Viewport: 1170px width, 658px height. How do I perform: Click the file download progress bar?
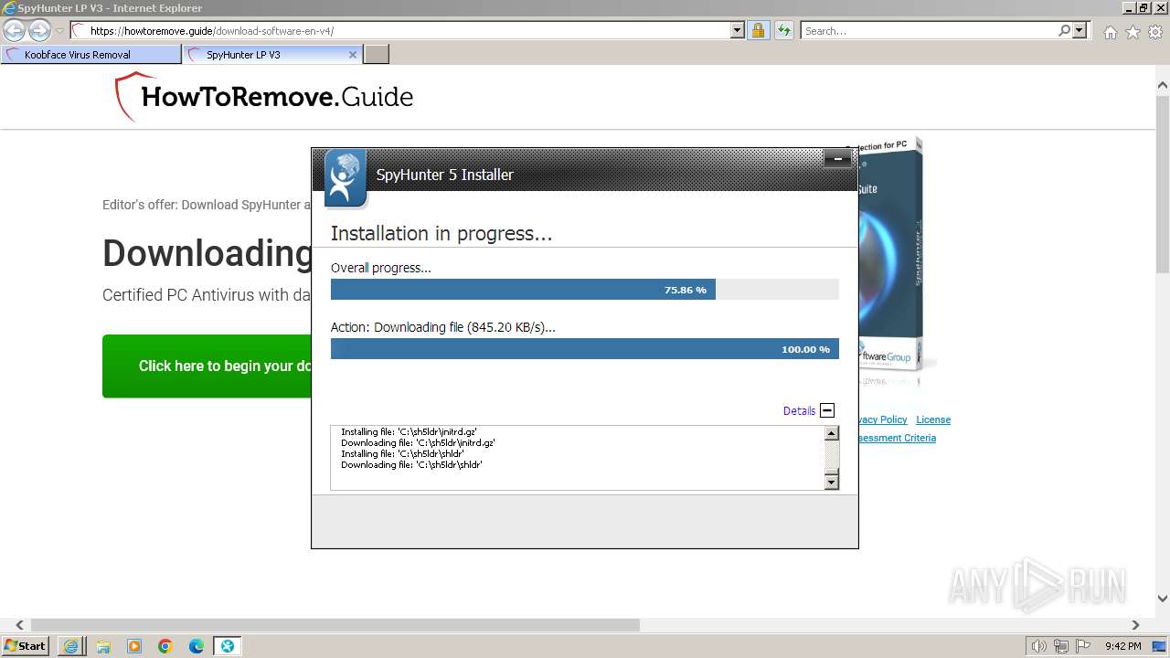[585, 349]
